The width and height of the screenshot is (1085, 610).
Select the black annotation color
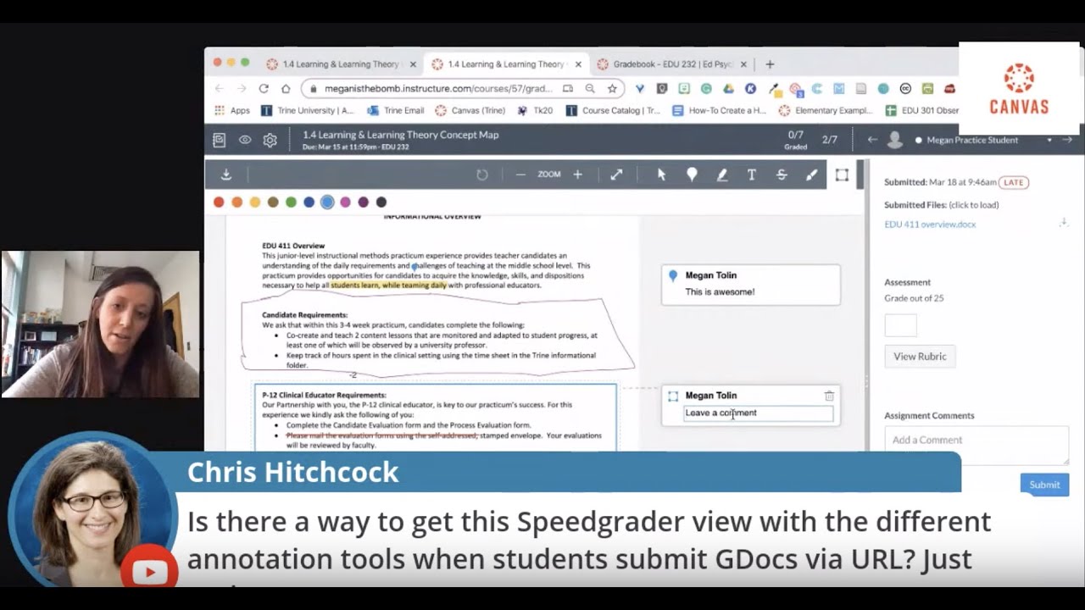[381, 202]
